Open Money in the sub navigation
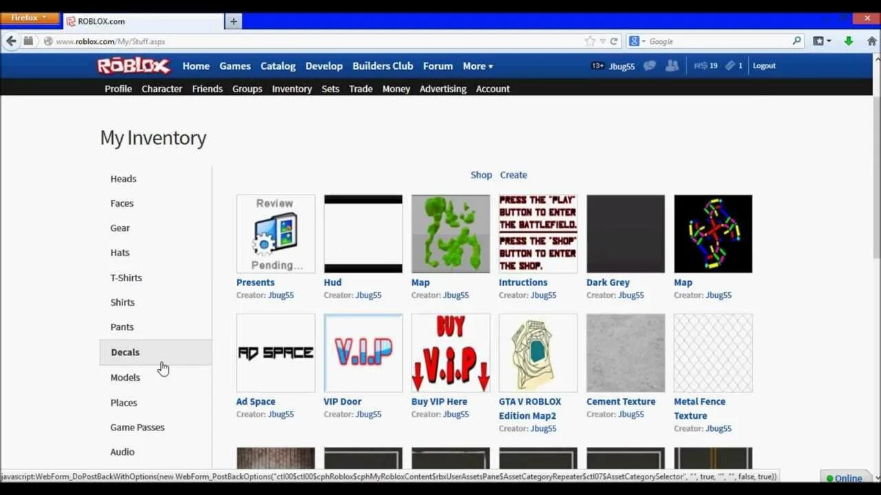Screen dimensions: 881x495 (x=396, y=89)
